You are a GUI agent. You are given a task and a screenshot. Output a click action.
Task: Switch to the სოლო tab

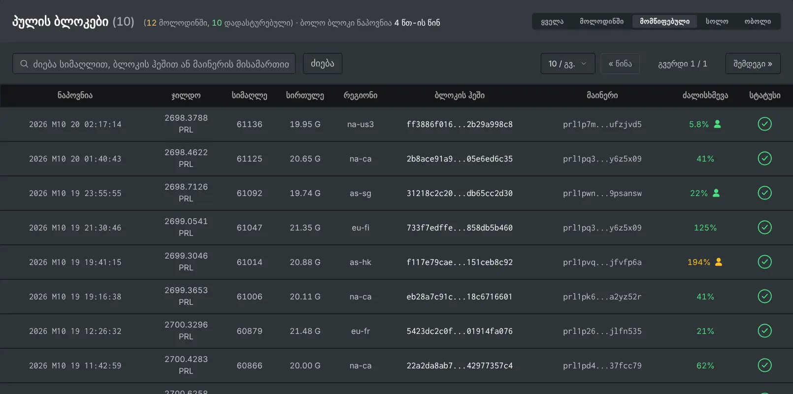(717, 22)
